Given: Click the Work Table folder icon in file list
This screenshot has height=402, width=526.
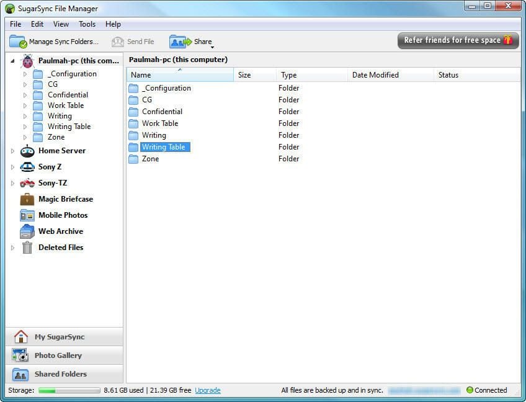Looking at the screenshot, I should tap(133, 123).
